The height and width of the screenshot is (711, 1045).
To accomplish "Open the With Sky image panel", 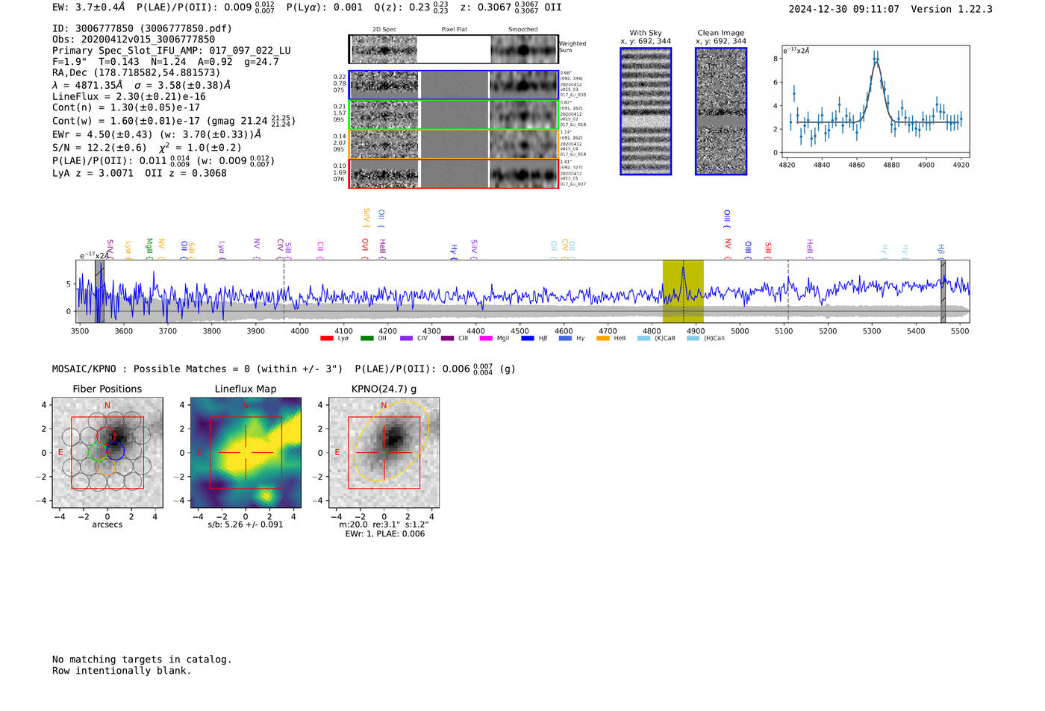I will coord(646,111).
